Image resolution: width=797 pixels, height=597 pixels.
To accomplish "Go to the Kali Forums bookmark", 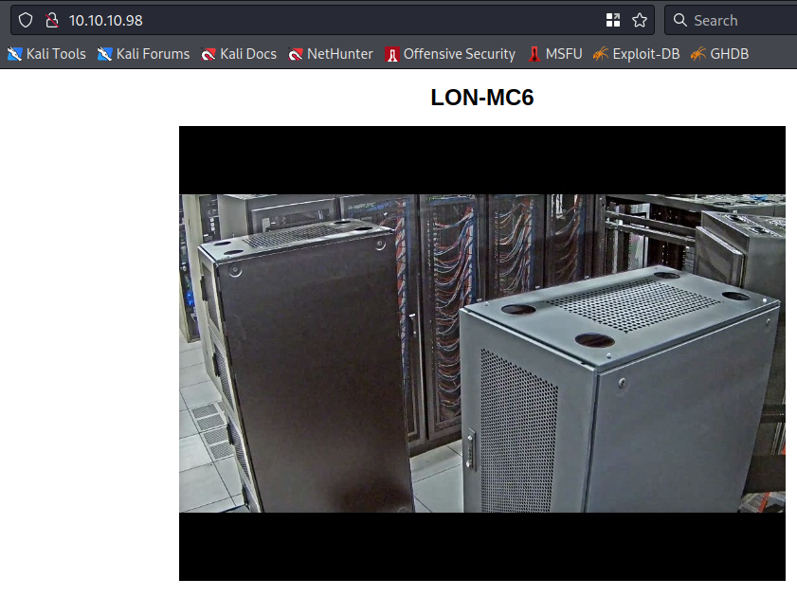I will point(144,54).
